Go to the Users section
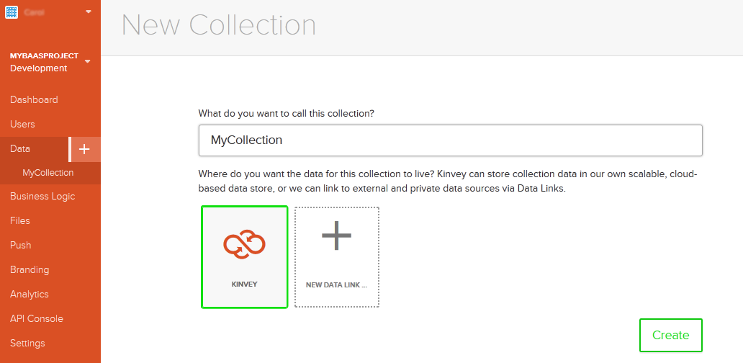 22,125
